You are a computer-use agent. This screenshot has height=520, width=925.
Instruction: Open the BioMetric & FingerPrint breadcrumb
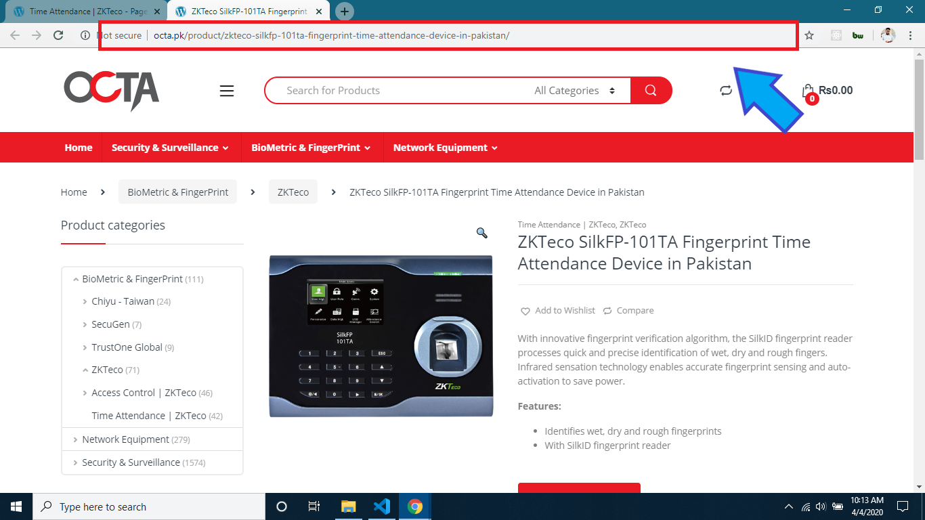[x=177, y=192]
